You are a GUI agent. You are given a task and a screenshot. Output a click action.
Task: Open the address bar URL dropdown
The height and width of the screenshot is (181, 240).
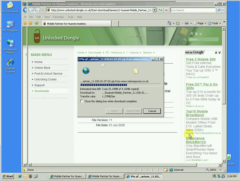coord(155,10)
